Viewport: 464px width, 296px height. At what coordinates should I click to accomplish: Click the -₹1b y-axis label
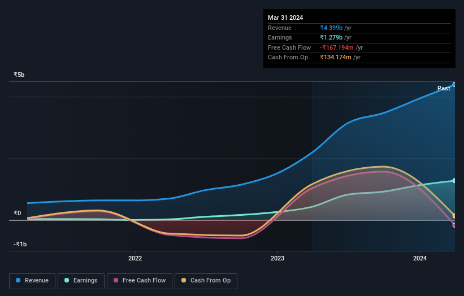point(20,244)
